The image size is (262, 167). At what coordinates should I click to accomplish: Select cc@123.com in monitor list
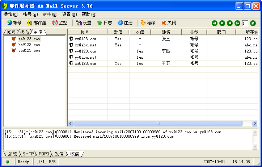point(29,51)
